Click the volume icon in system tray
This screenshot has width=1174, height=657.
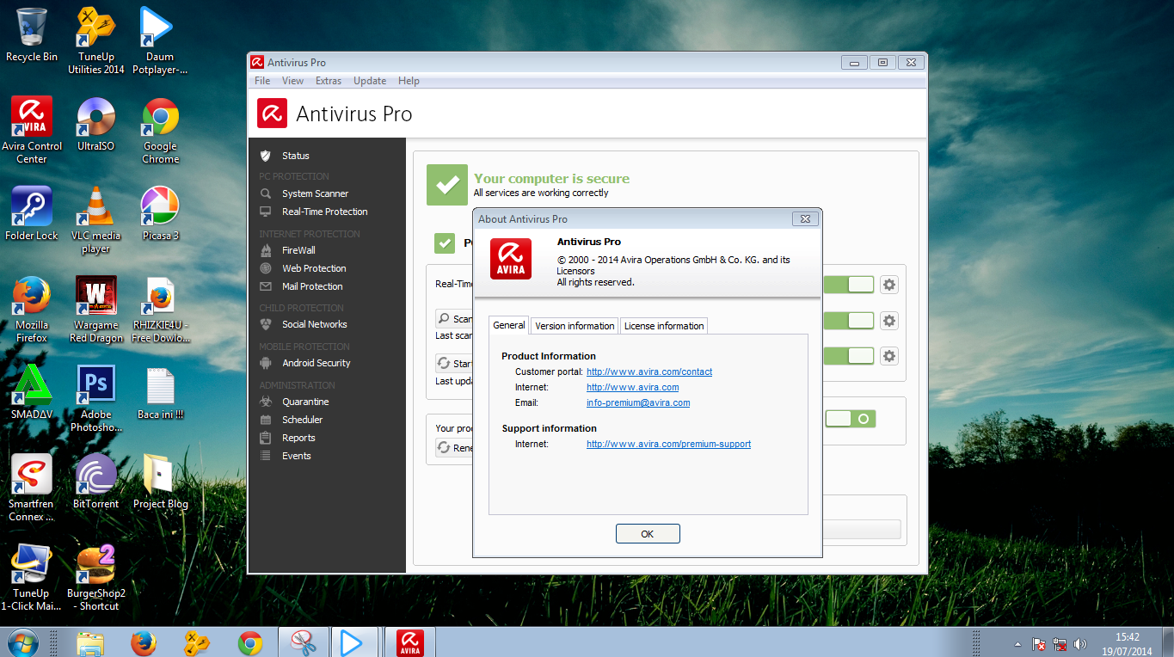pos(1081,644)
